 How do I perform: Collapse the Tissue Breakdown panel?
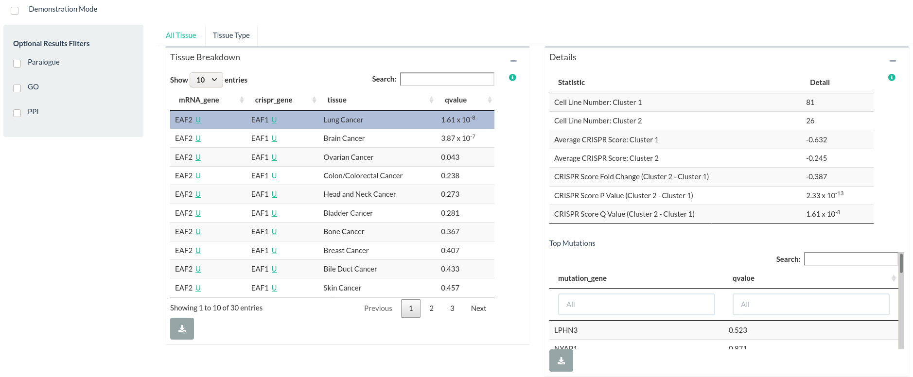click(513, 61)
